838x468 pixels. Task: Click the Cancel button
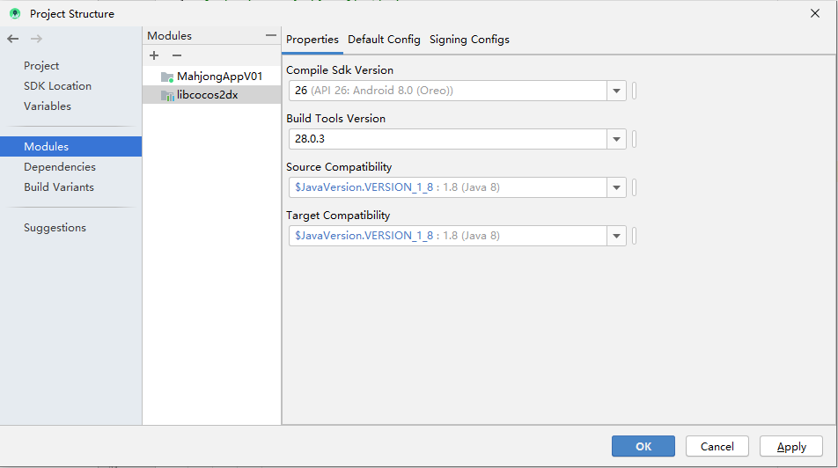pyautogui.click(x=717, y=446)
